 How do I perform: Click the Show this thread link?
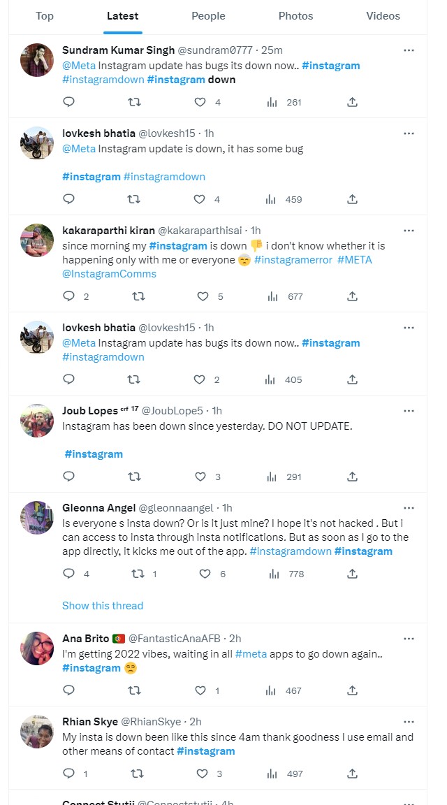tap(103, 606)
